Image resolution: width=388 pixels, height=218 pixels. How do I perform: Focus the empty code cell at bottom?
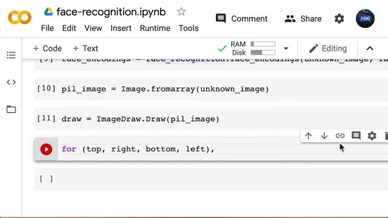coord(211,179)
